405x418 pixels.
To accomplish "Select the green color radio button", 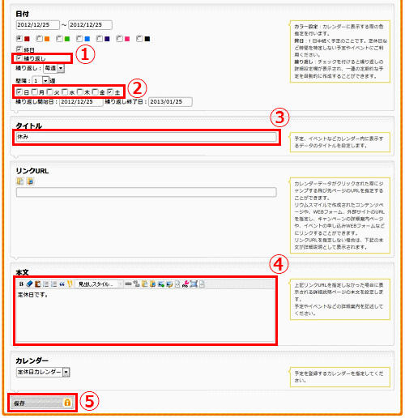I will (59, 39).
